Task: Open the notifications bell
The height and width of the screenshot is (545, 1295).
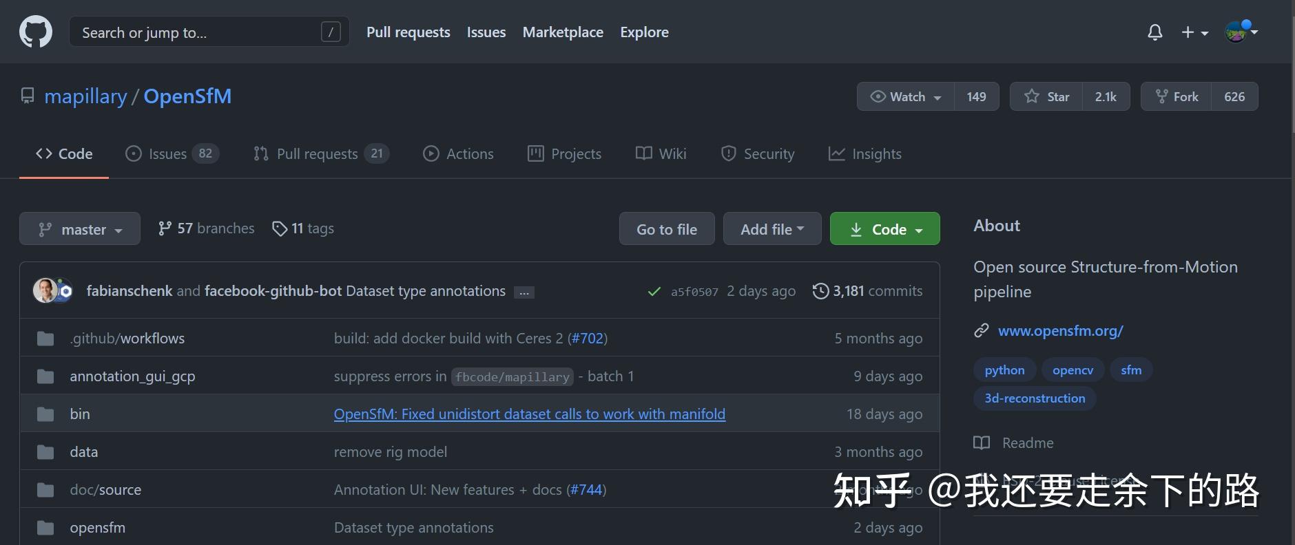Action: pos(1155,32)
